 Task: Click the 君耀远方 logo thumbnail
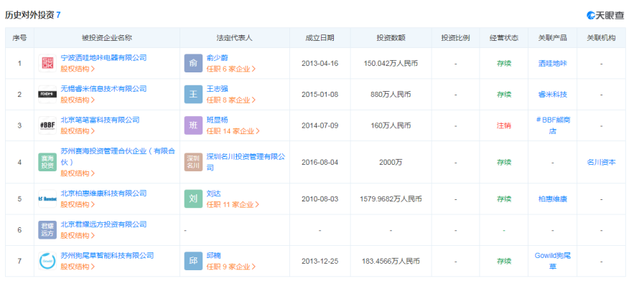tap(47, 230)
